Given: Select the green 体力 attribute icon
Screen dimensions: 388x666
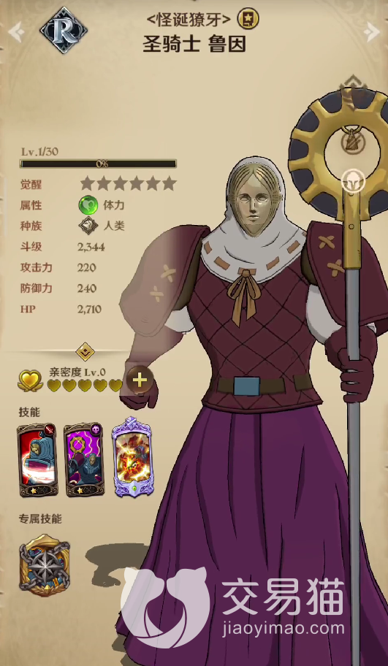Looking at the screenshot, I should tap(88, 206).
